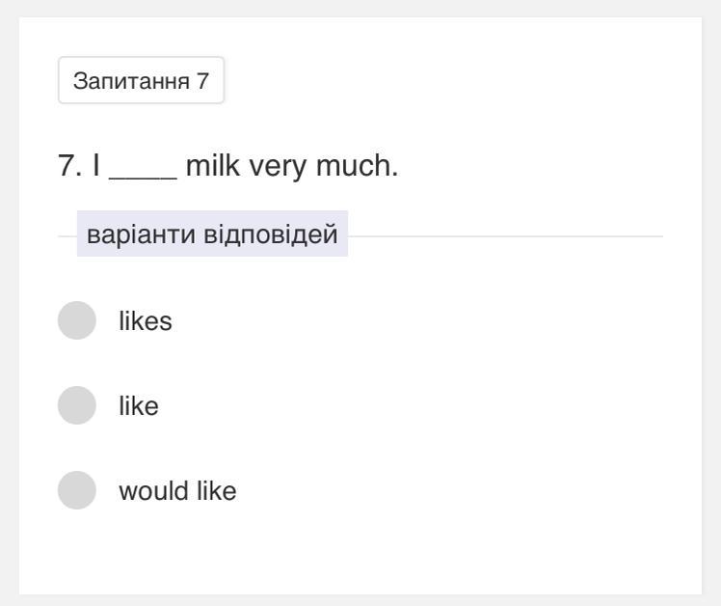Pick the 'would like' radio circle
This screenshot has width=721, height=606.
point(77,490)
